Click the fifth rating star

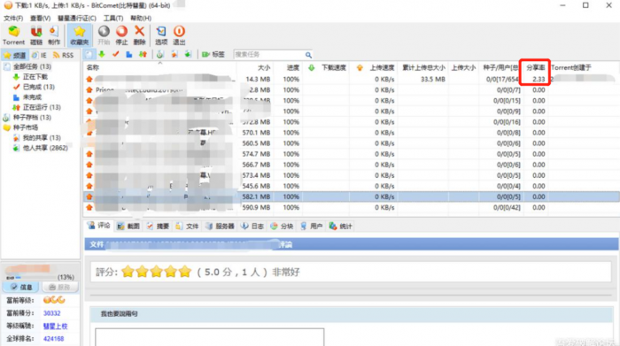(184, 272)
